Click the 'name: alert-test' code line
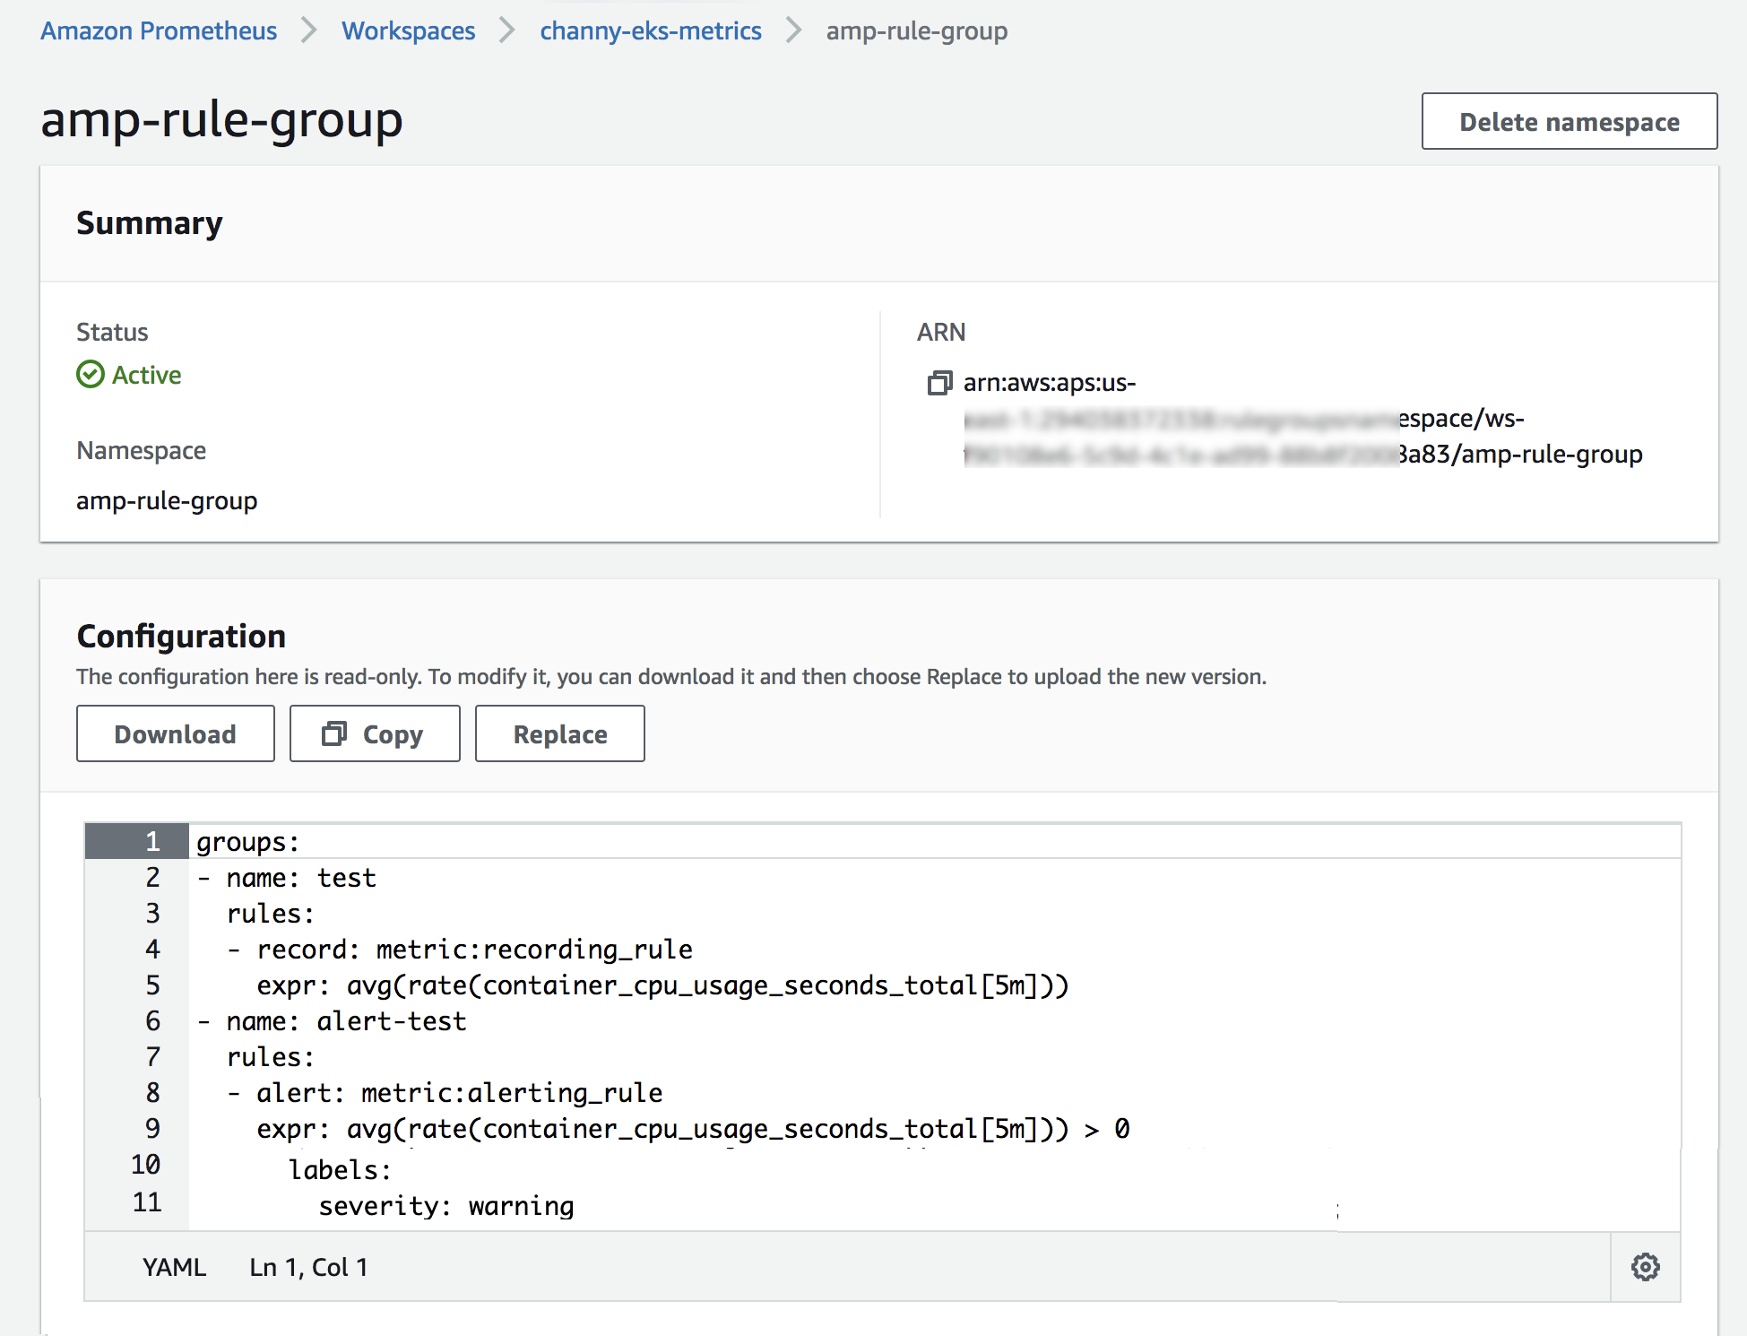The image size is (1747, 1336). click(x=346, y=1021)
